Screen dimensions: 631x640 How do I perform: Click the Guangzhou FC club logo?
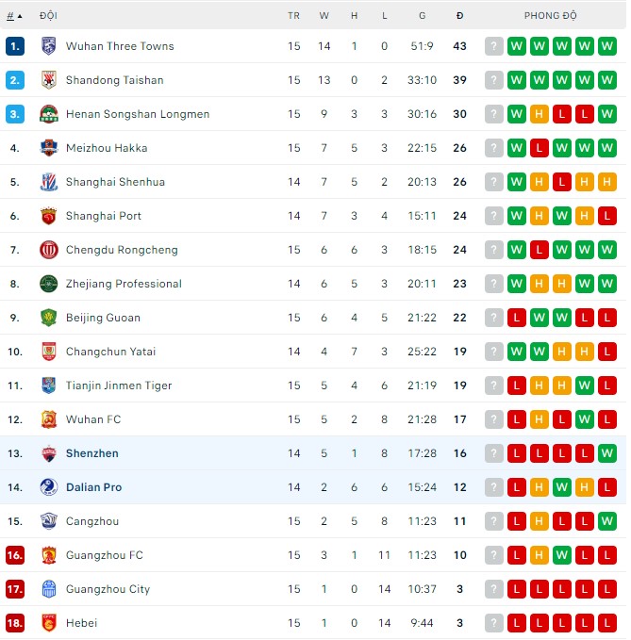tap(49, 555)
